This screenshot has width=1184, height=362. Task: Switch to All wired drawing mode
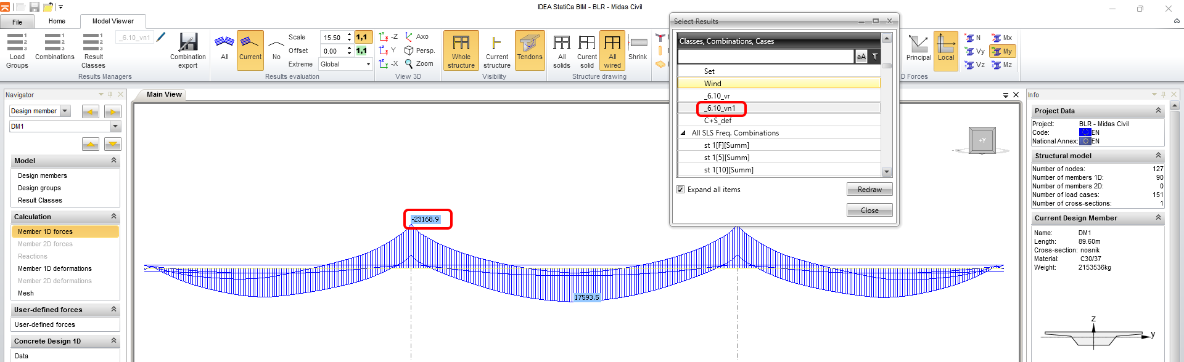pyautogui.click(x=612, y=50)
